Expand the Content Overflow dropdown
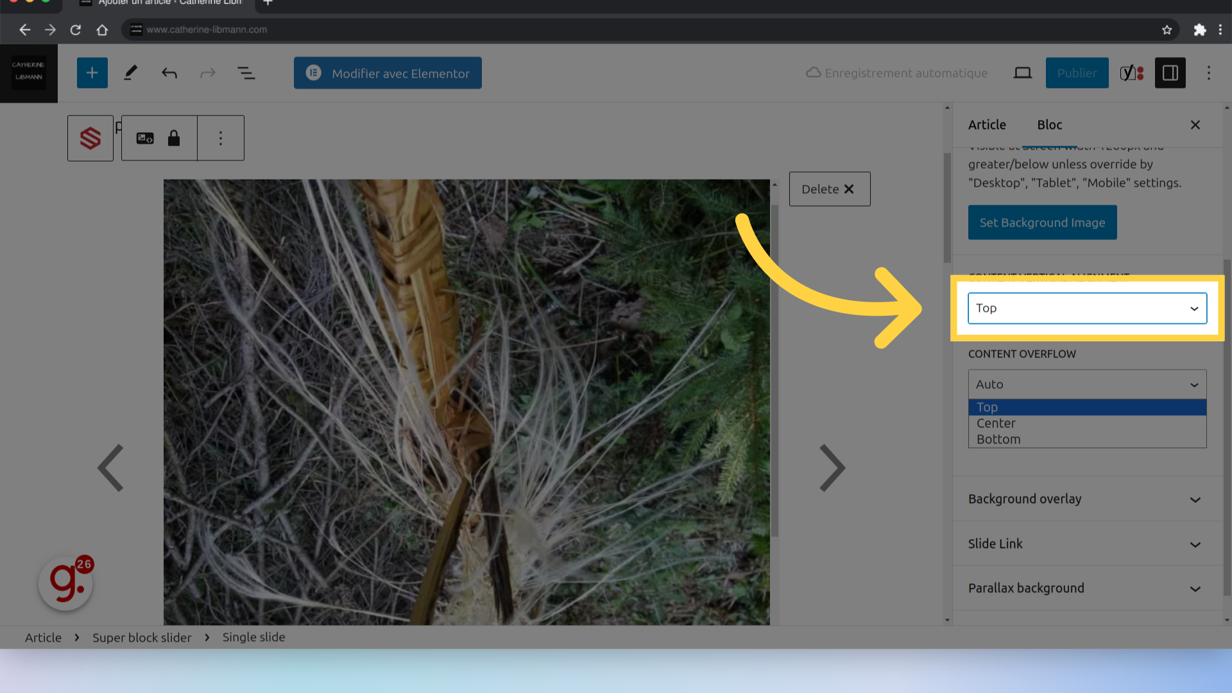 tap(1086, 384)
